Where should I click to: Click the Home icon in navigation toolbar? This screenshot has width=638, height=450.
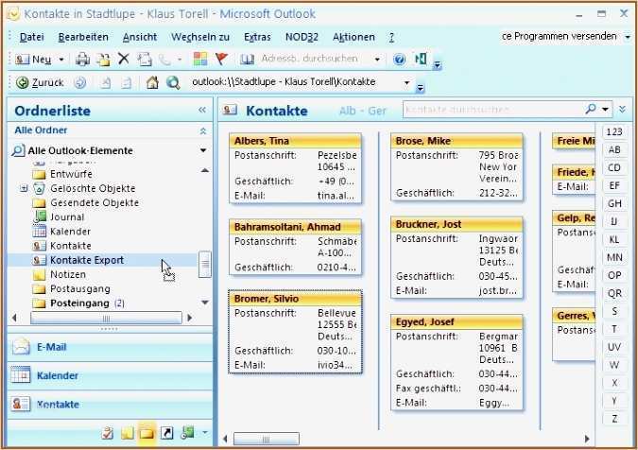click(152, 82)
